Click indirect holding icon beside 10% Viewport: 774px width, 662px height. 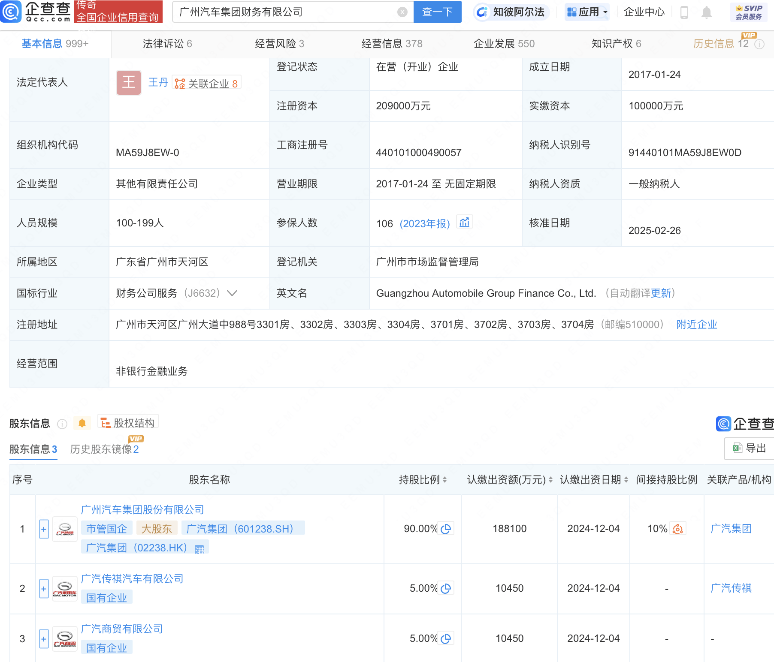tap(677, 529)
